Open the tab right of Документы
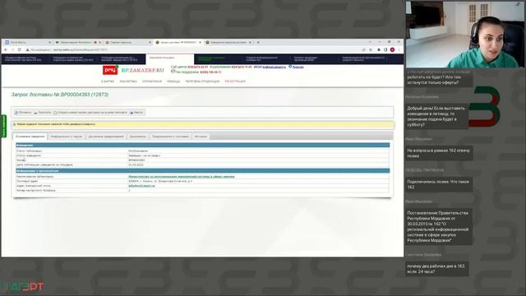The image size is (526, 296). [x=170, y=136]
